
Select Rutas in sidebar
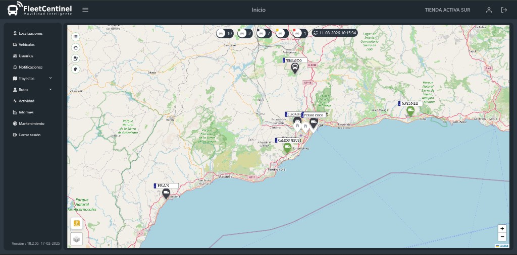click(20, 90)
